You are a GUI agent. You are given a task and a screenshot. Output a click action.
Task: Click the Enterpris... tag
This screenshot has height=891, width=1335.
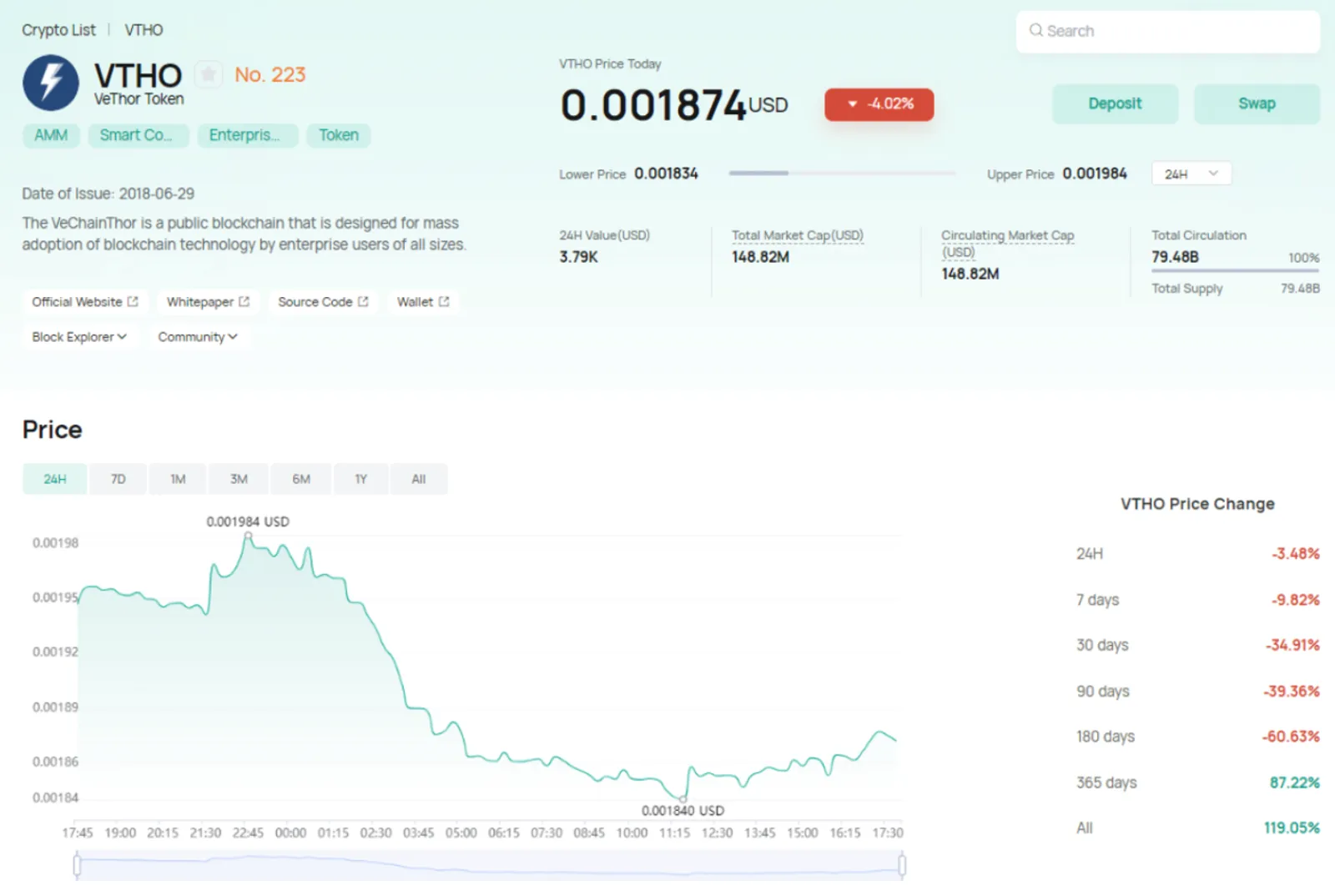pos(248,135)
